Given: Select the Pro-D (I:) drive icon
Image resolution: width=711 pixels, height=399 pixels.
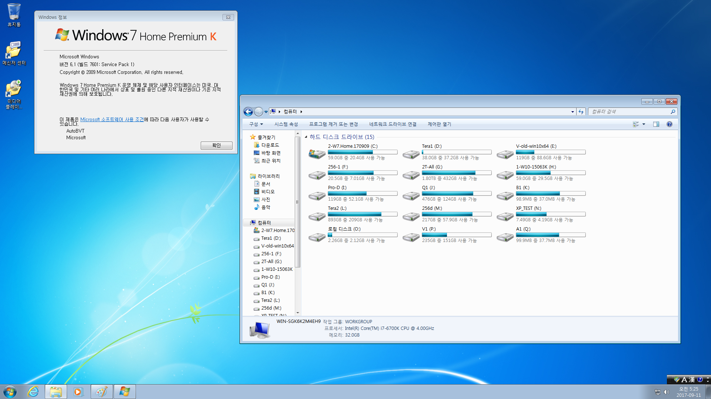Looking at the screenshot, I should pos(317,195).
